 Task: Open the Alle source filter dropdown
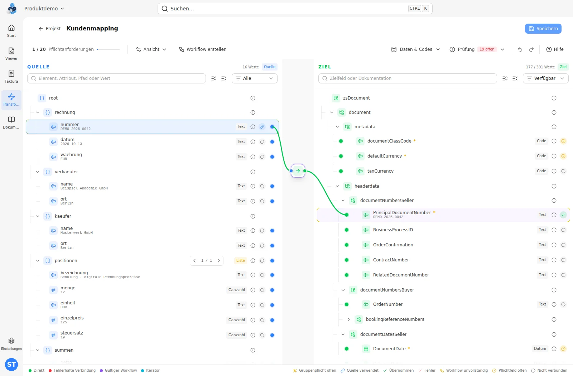pyautogui.click(x=255, y=78)
